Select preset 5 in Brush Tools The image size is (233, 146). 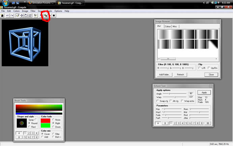[25, 137]
